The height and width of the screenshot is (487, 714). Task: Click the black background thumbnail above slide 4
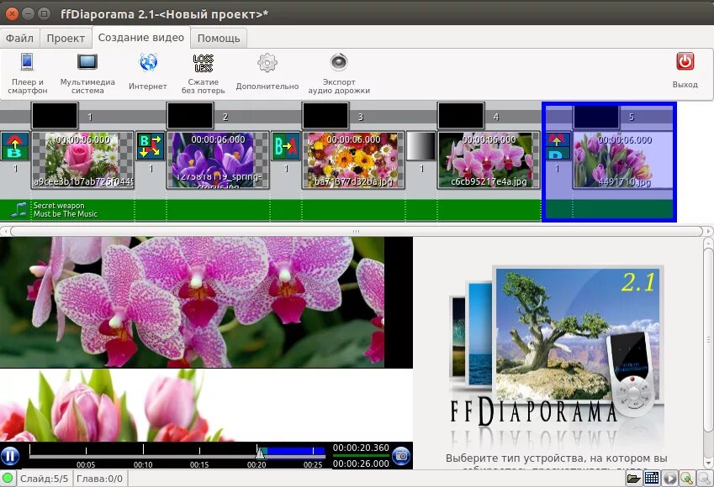click(x=460, y=116)
